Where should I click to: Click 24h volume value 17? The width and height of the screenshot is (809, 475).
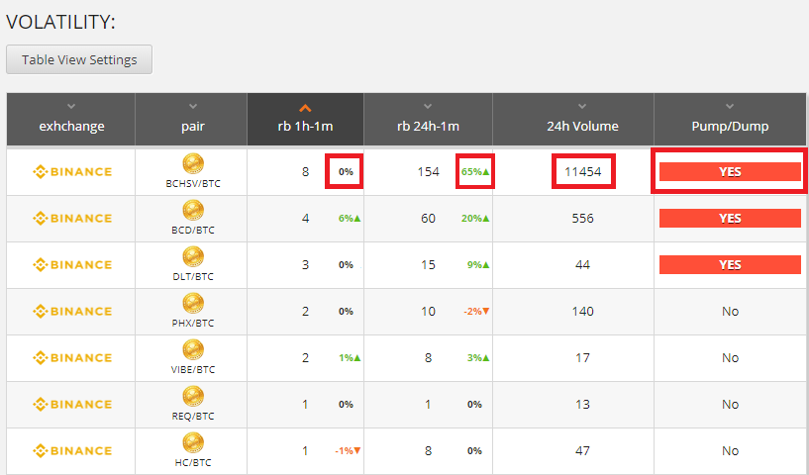coord(582,357)
